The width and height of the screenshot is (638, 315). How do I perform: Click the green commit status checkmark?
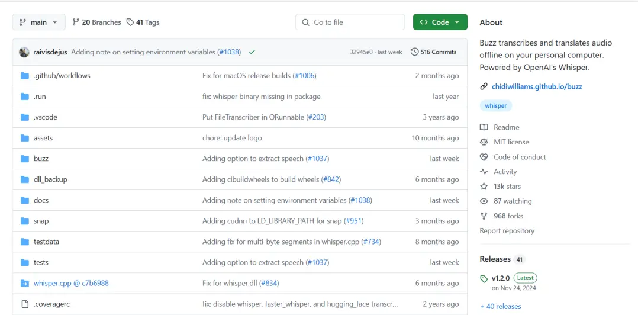click(252, 52)
